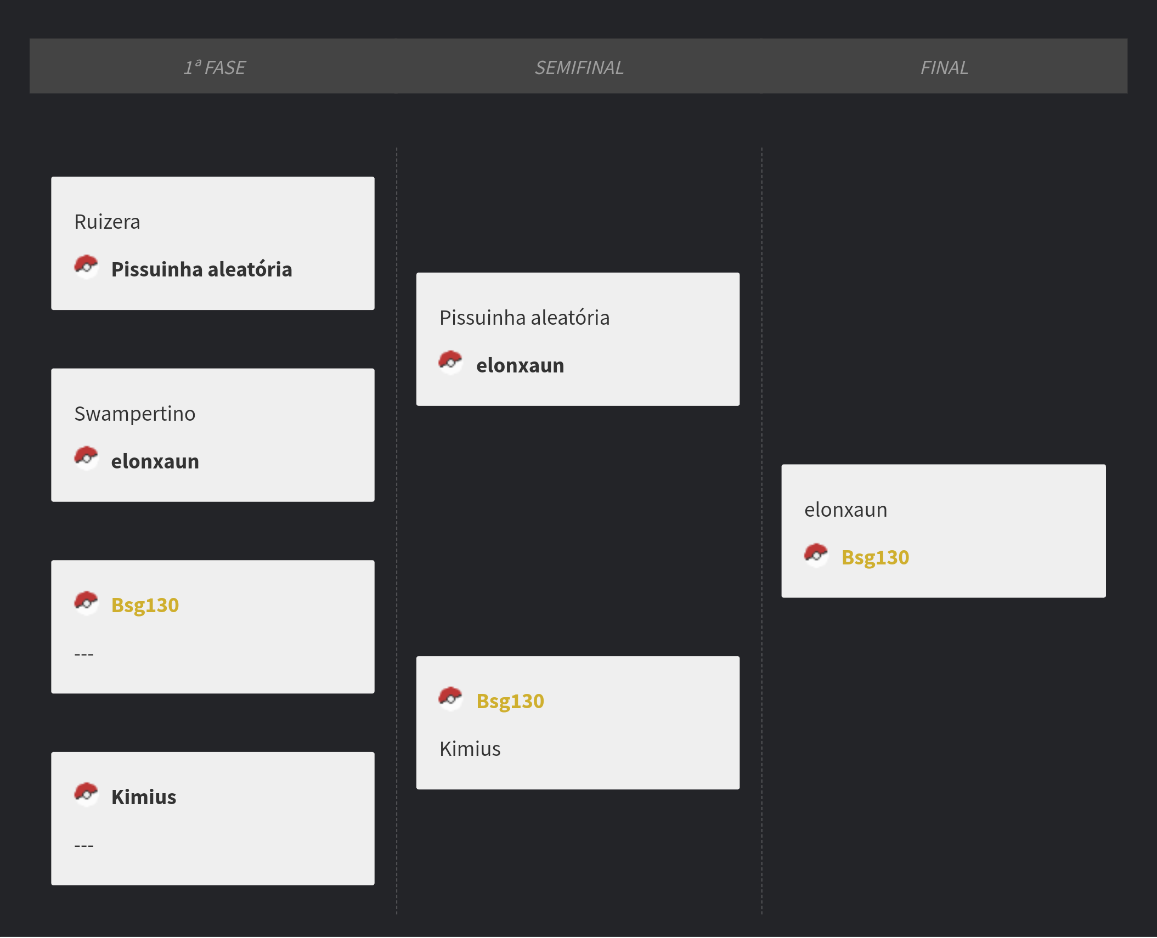Image resolution: width=1157 pixels, height=938 pixels.
Task: Click the Pokéball icon next to Bsg130 in the Semifinal
Action: 450,699
